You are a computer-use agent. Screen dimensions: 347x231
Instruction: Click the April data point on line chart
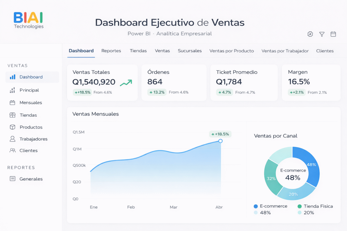(x=220, y=141)
